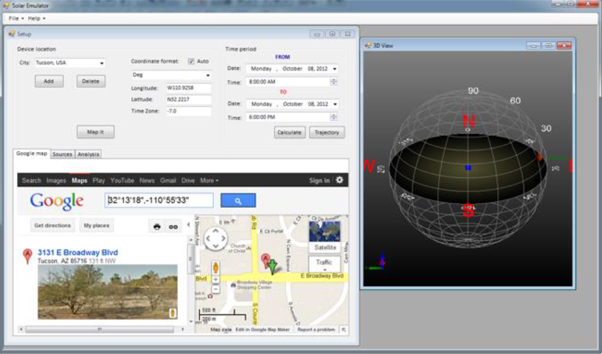Click Edit in Google Map Maker link
Image resolution: width=602 pixels, height=354 pixels.
(x=263, y=329)
